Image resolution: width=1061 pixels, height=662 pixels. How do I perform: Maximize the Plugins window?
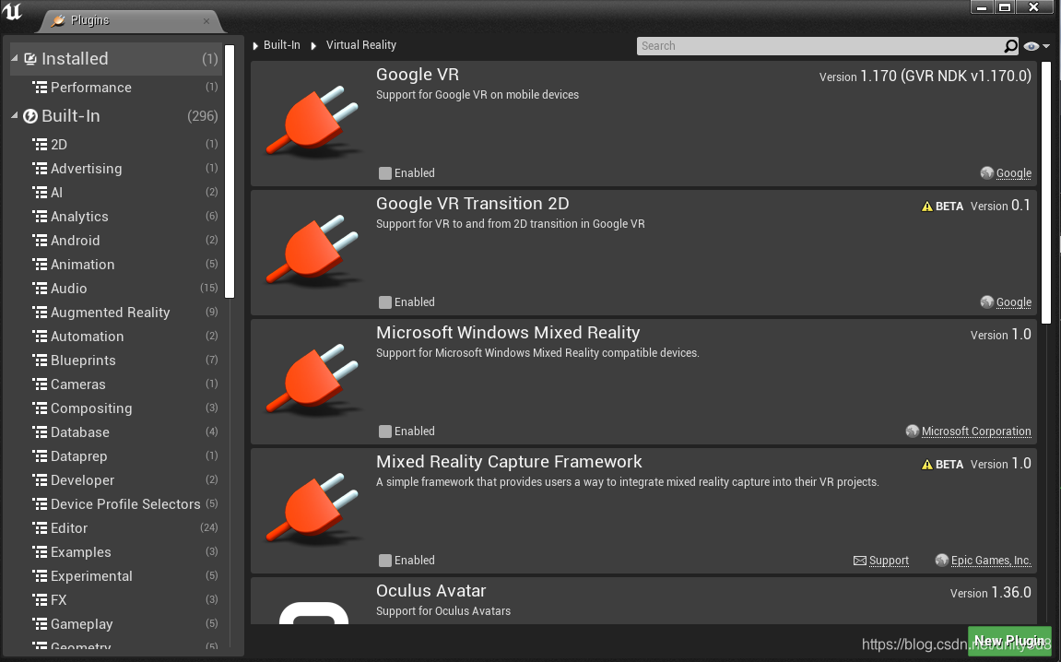[x=1005, y=7]
